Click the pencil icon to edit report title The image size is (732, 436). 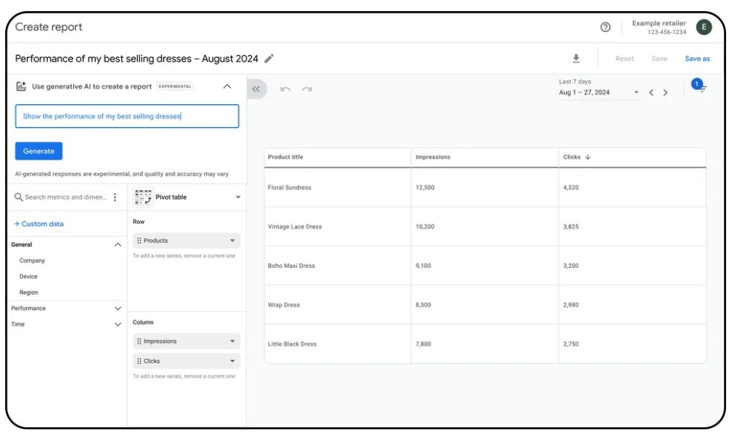point(270,59)
